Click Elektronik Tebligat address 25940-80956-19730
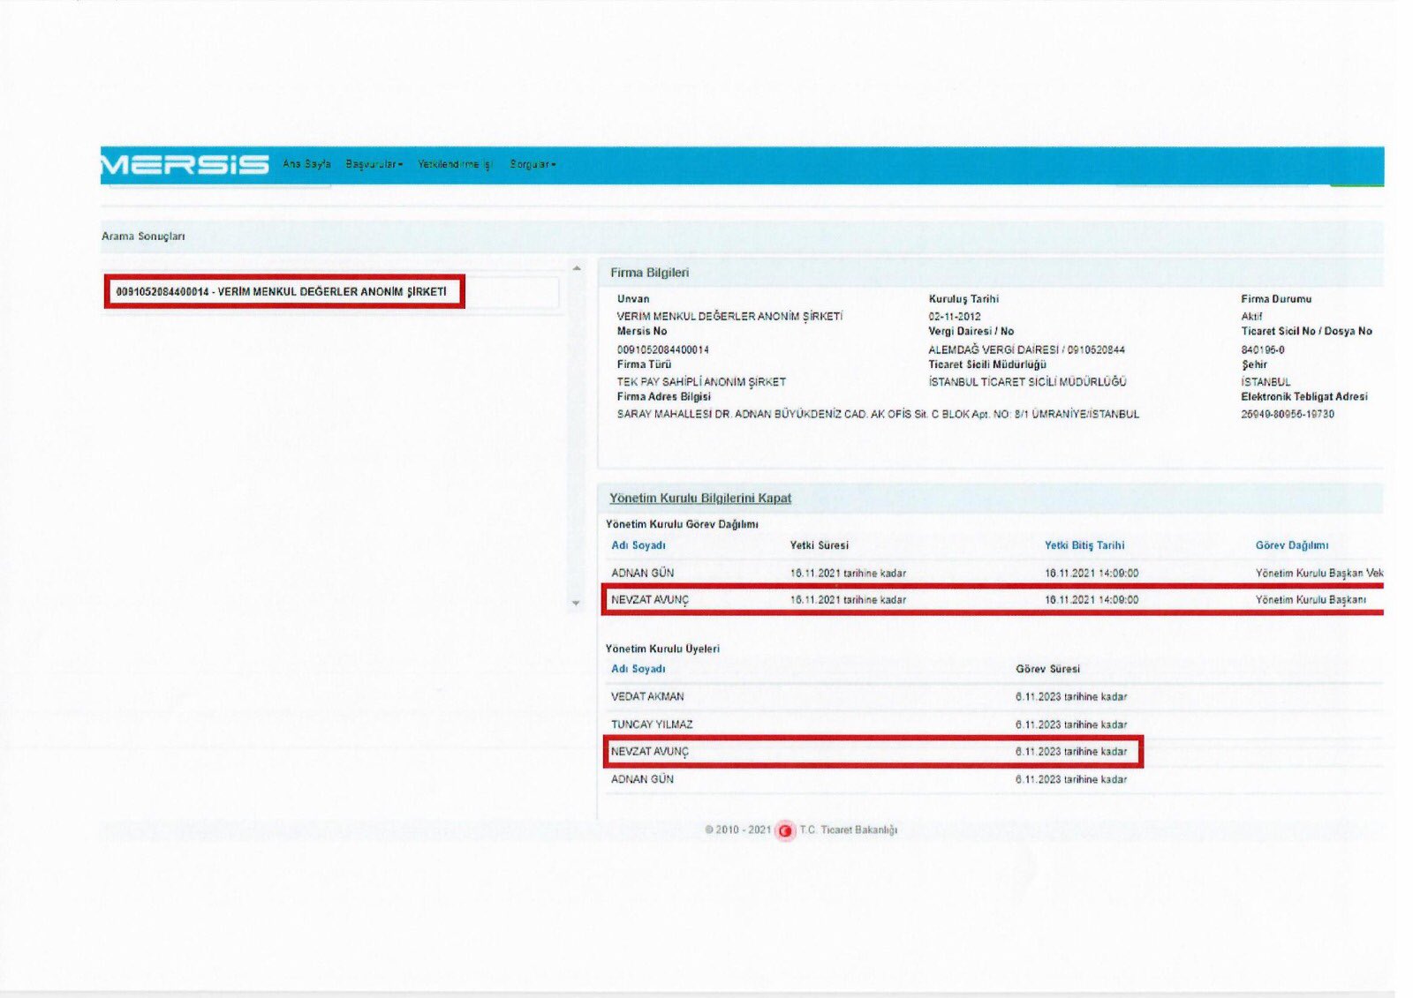1413x998 pixels. pos(1288,414)
